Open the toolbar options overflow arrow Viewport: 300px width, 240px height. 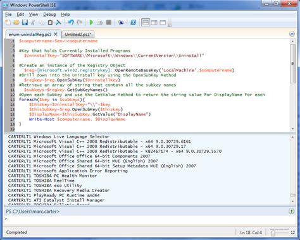[x=170, y=23]
